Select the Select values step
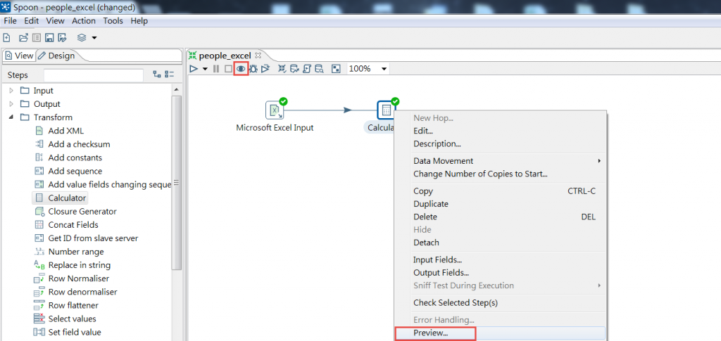Viewport: 721px width, 341px height. click(x=72, y=319)
